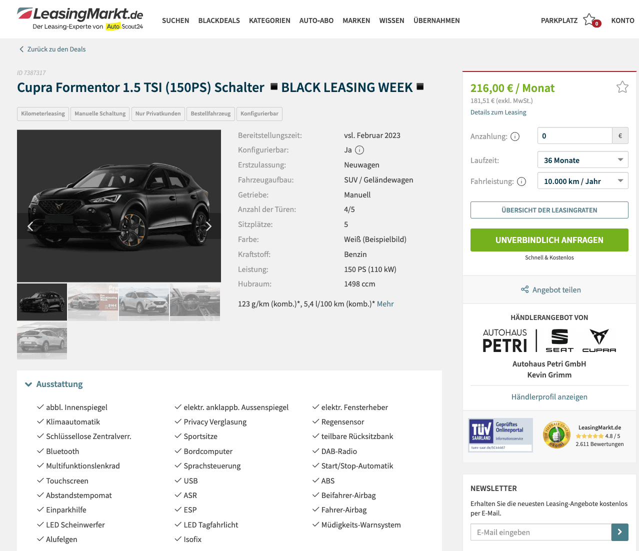Click the Cupra brand logo
This screenshot has height=551, width=639.
[599, 340]
